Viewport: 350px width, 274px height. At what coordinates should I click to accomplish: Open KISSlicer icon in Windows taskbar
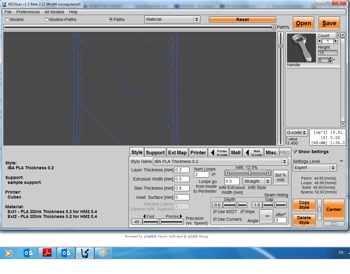(x=85, y=253)
